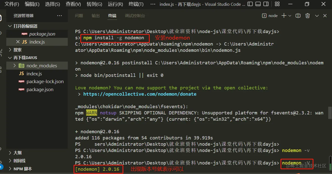Click the 'node bin/postinstall || exit 0' line
Viewport: 332px width, 174px height.
[119, 75]
